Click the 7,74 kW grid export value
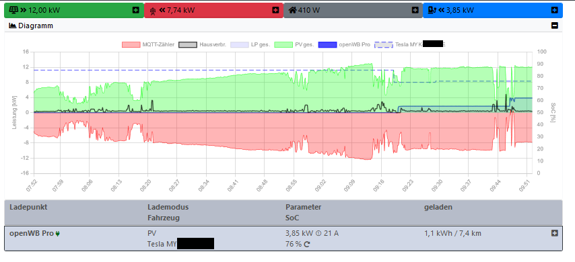Image resolution: width=575 pixels, height=262 pixels. click(x=181, y=10)
